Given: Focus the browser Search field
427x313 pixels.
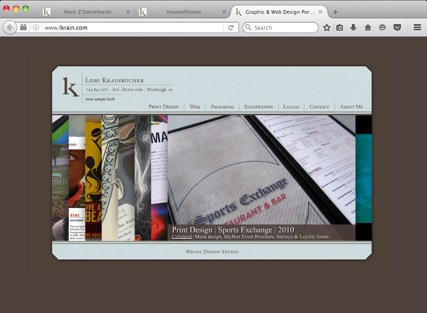Looking at the screenshot, I should [x=281, y=27].
